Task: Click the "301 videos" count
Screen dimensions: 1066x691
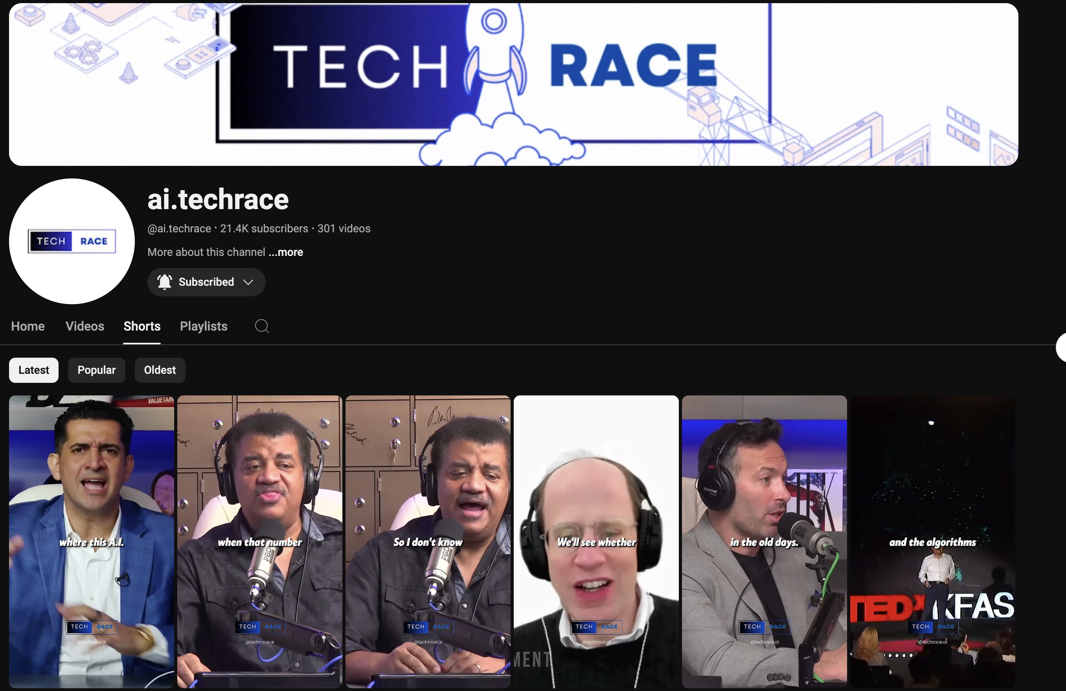Action: (344, 228)
